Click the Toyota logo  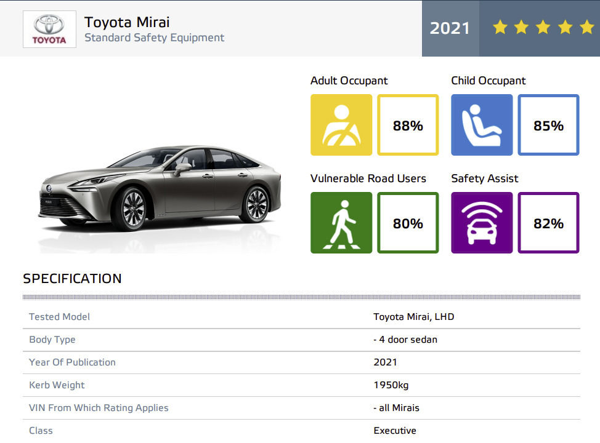point(49,29)
